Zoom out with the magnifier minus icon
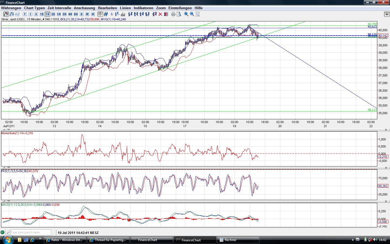This screenshot has height=244, width=390. point(192,14)
